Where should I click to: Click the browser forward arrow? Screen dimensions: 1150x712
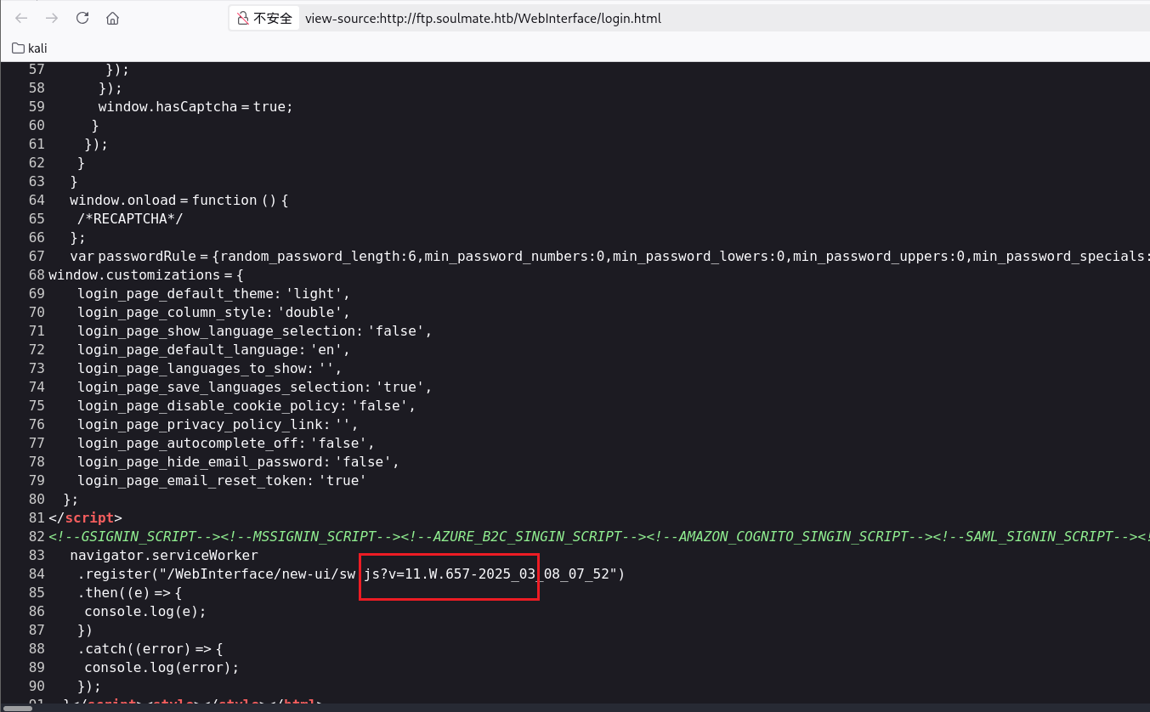pos(52,18)
